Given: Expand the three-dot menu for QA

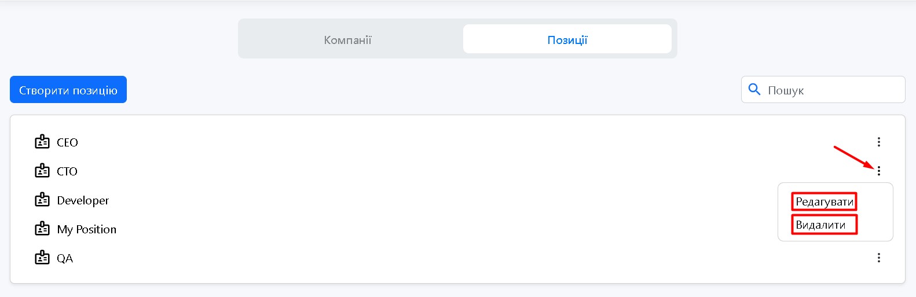Looking at the screenshot, I should pyautogui.click(x=878, y=258).
